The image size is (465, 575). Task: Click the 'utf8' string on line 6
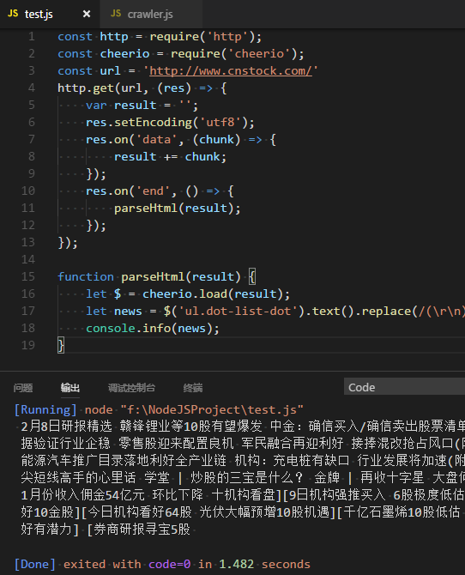point(220,123)
